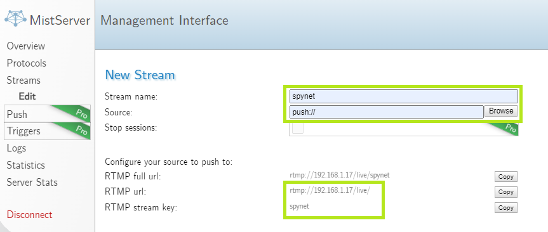
Task: Open the Statistics page
Action: coord(26,165)
